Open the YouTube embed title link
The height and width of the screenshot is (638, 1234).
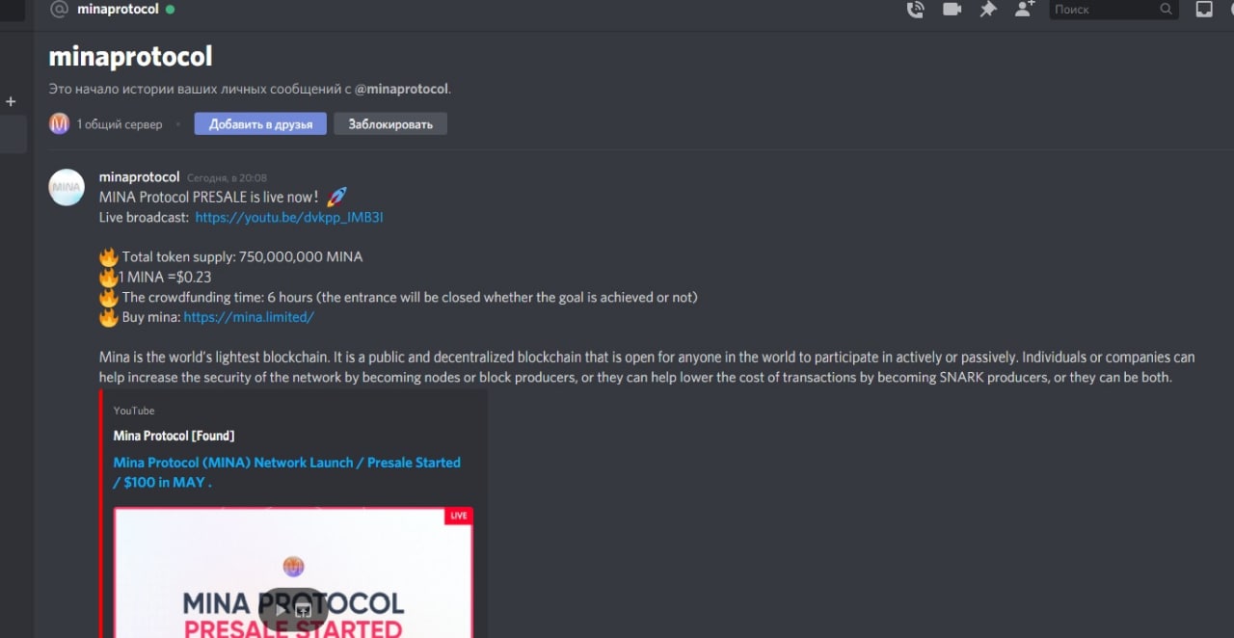[x=287, y=472]
